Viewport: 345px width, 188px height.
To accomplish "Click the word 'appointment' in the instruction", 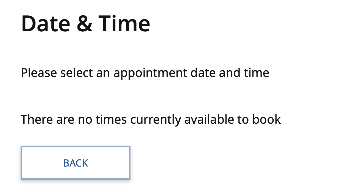I will (x=150, y=73).
